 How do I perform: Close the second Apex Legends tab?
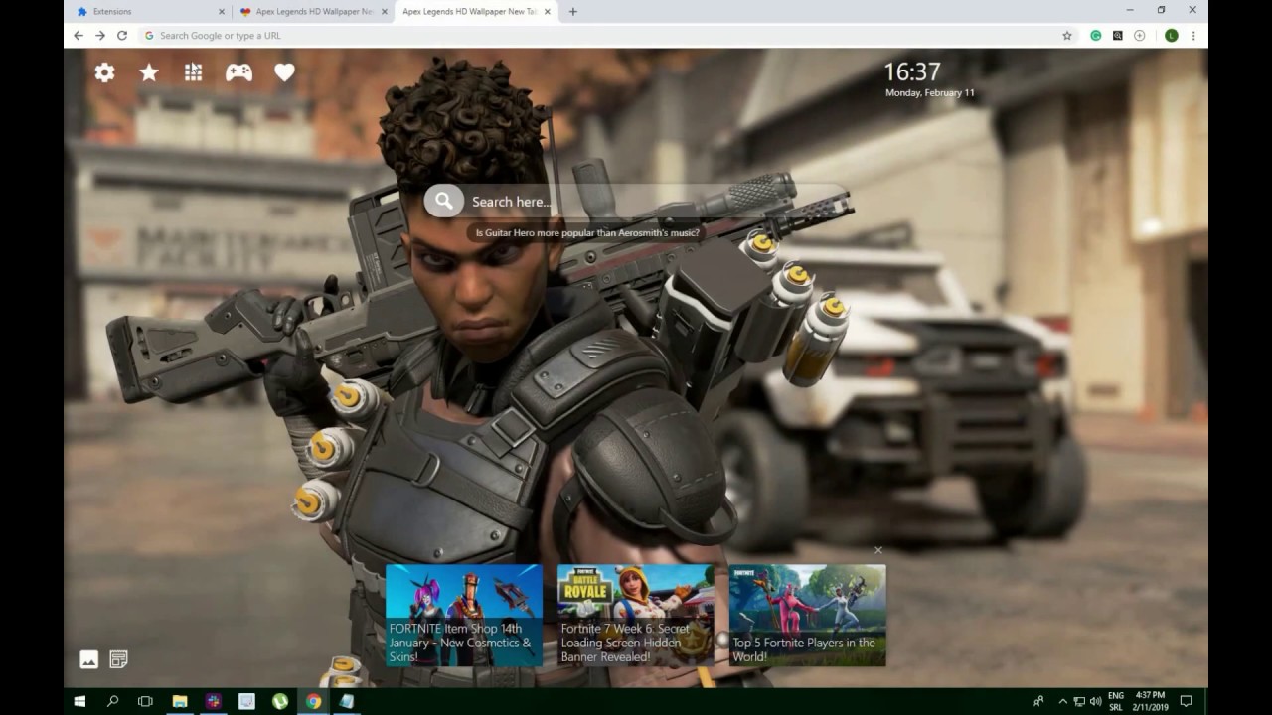[384, 12]
